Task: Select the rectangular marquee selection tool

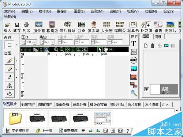Action: point(10,45)
